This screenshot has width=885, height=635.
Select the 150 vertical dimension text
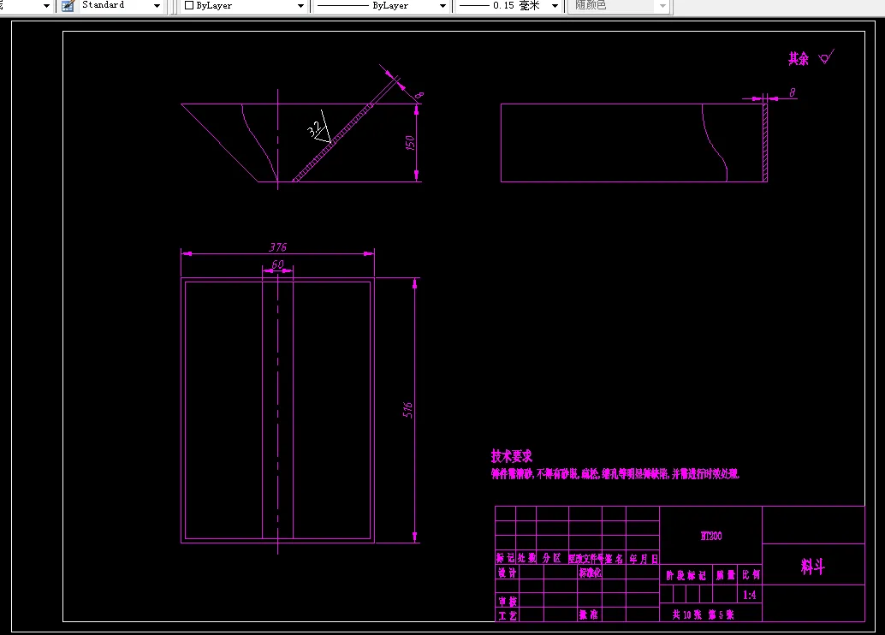tap(410, 143)
